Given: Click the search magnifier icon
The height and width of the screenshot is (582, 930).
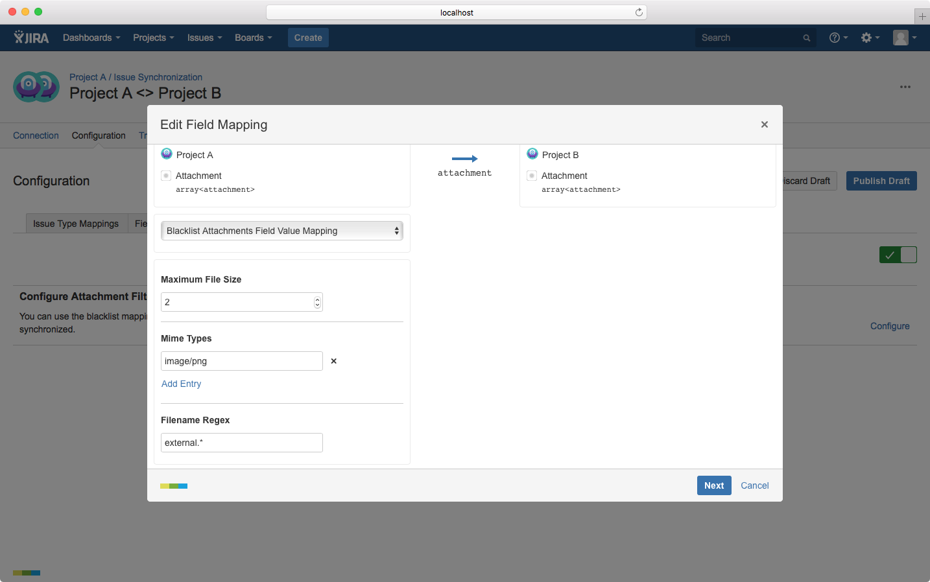Looking at the screenshot, I should (807, 38).
